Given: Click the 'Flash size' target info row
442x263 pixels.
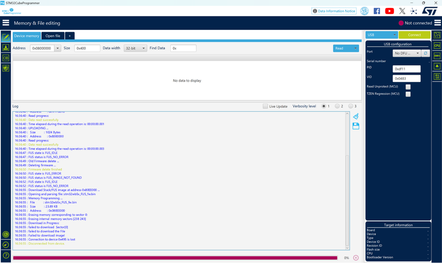Looking at the screenshot, I should tap(397, 249).
